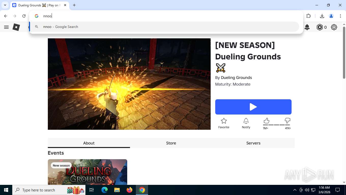The width and height of the screenshot is (346, 195).
Task: Open Task View on taskbar
Action: tap(92, 190)
